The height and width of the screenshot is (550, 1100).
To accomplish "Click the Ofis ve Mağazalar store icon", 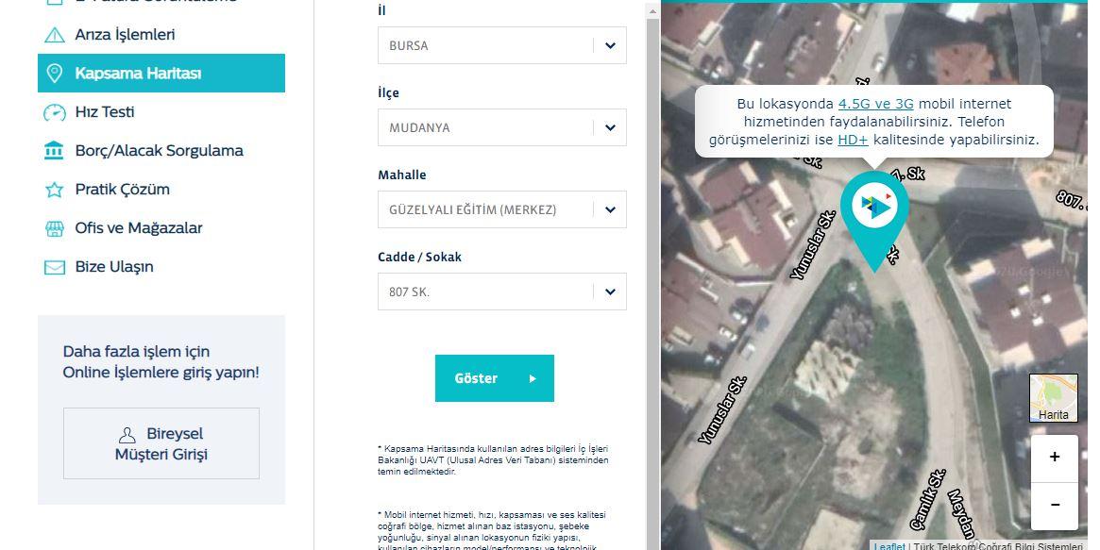I will (54, 228).
